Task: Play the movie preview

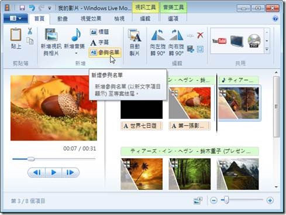Action: (54, 172)
